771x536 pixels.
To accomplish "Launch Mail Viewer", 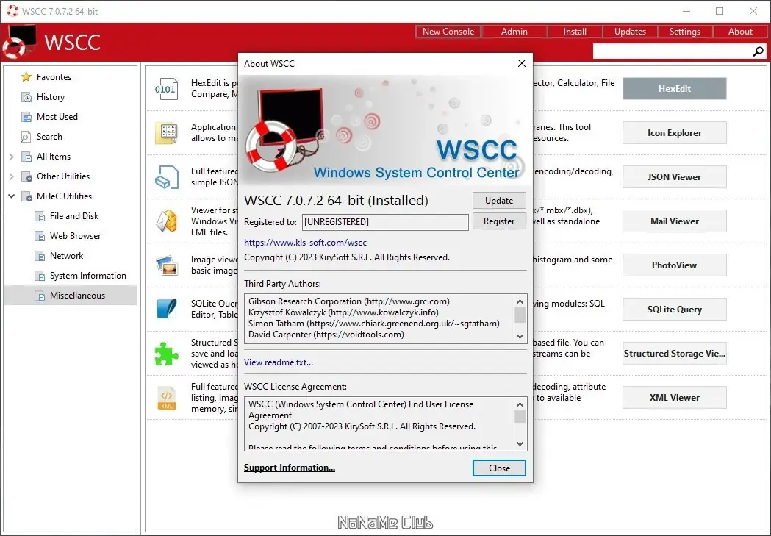I will [674, 221].
